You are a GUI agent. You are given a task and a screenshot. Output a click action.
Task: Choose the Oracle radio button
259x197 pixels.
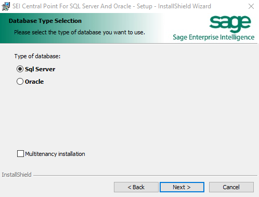click(20, 82)
